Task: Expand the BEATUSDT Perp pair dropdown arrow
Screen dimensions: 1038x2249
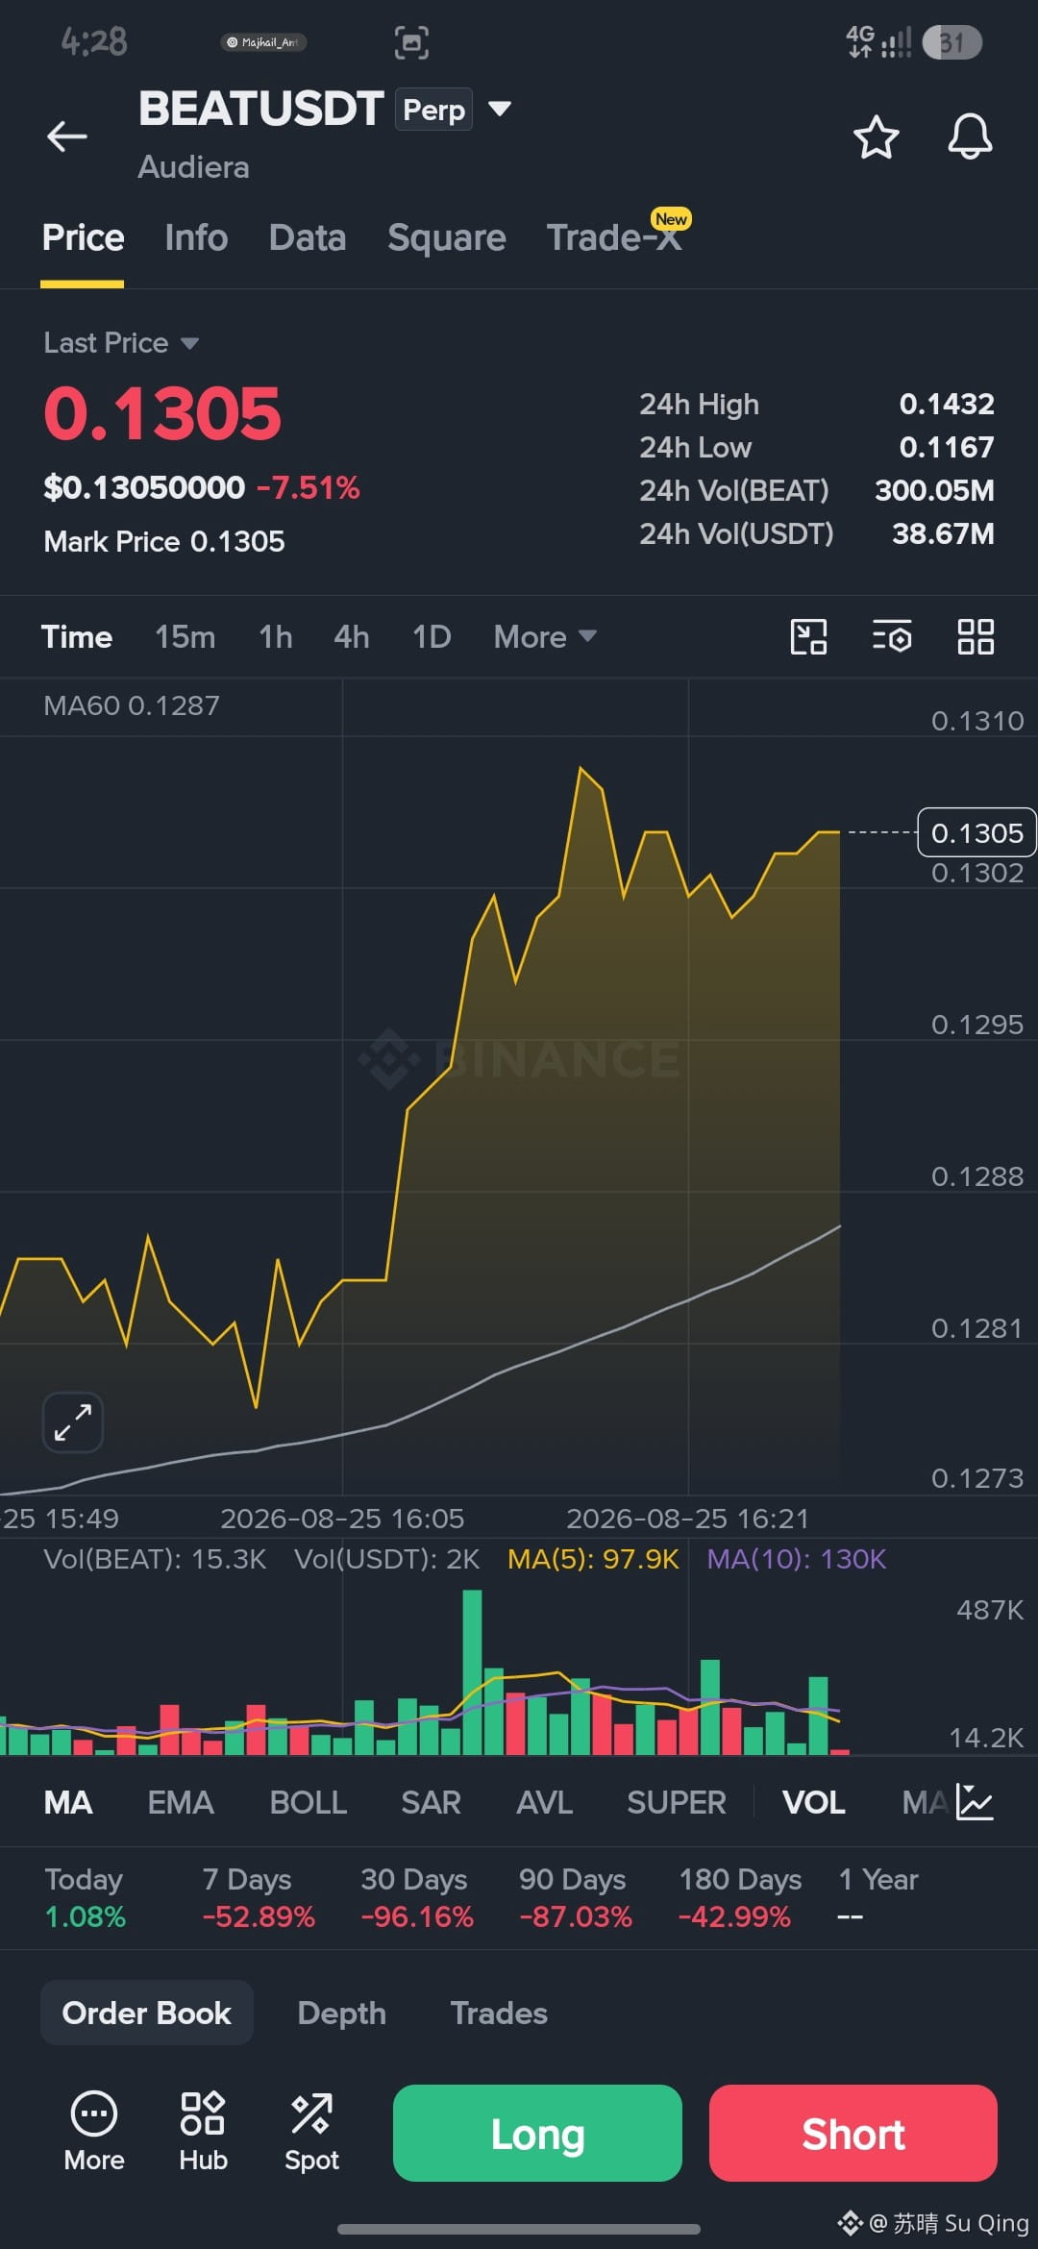Action: 500,109
